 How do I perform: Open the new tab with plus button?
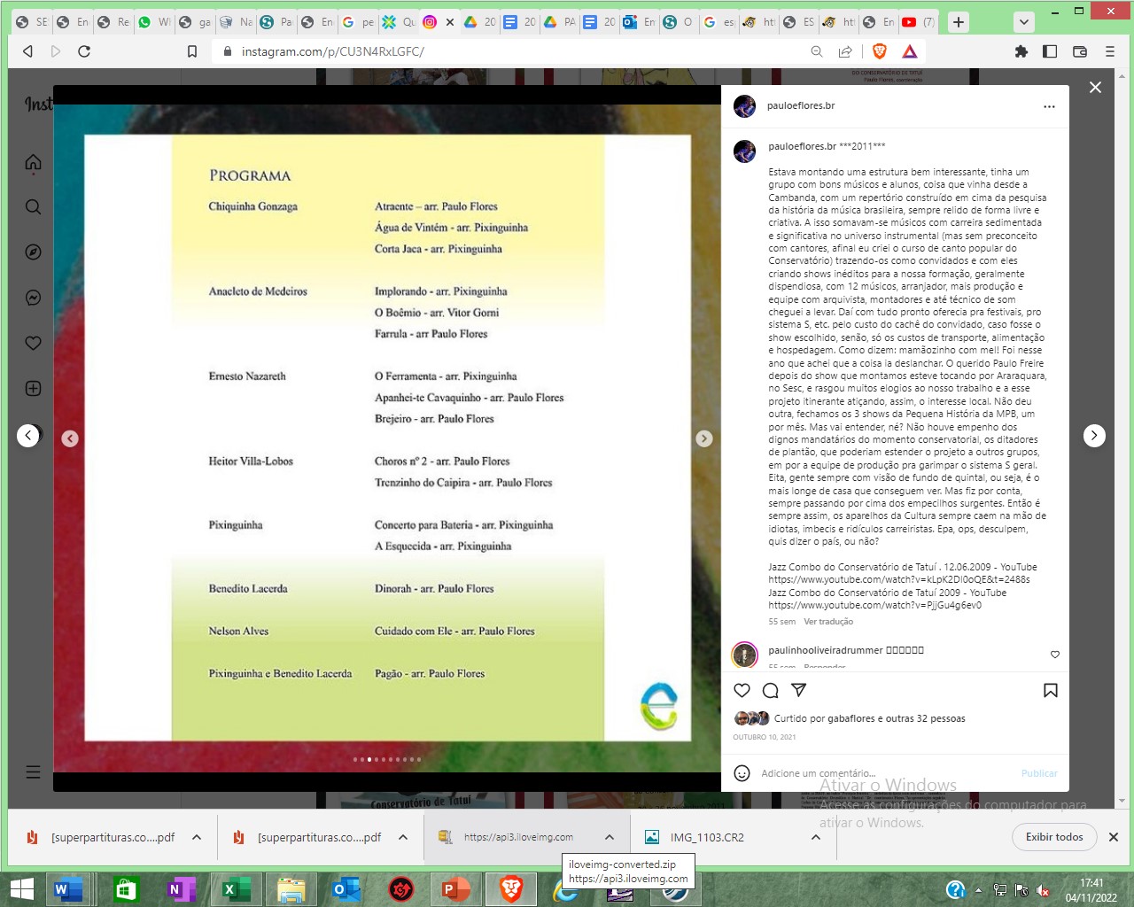pos(959,22)
